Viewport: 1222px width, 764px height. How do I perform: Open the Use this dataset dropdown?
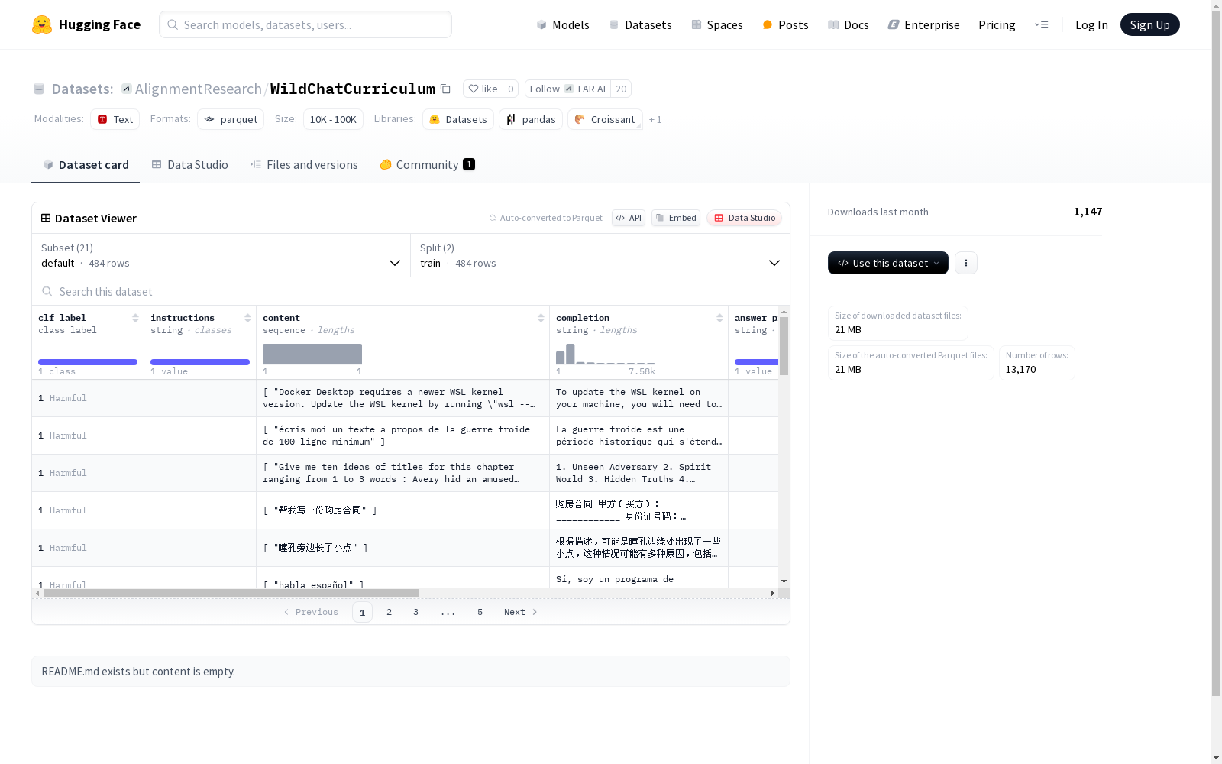(x=888, y=263)
